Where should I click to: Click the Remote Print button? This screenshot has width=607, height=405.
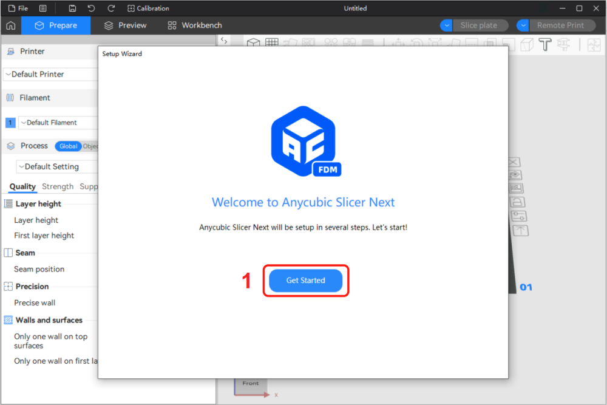[x=561, y=26]
